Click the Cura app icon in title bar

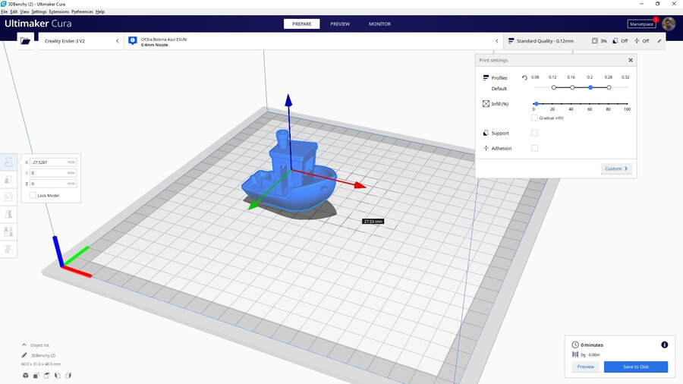(x=4, y=4)
